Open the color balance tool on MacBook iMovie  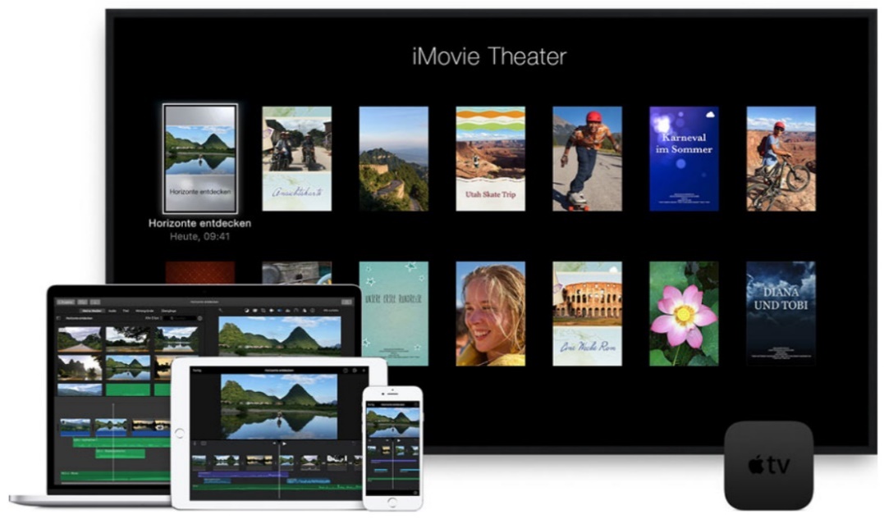(x=246, y=311)
